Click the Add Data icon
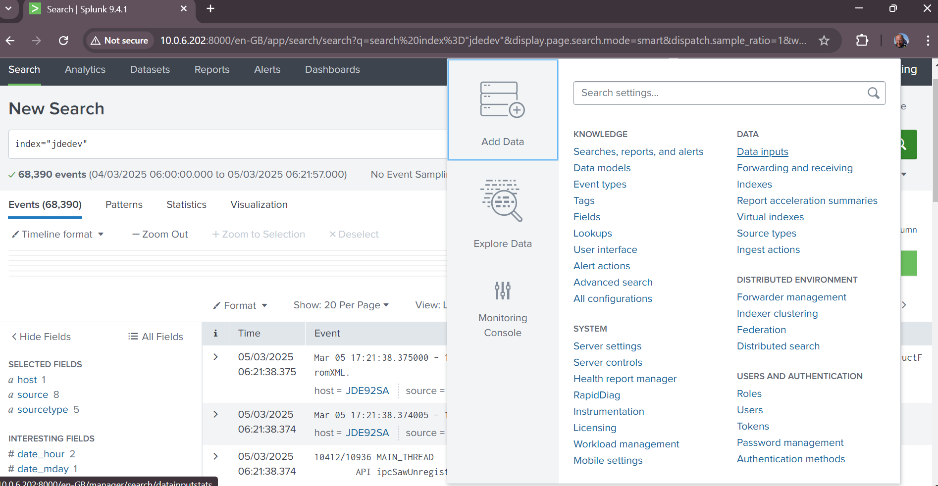 point(502,100)
